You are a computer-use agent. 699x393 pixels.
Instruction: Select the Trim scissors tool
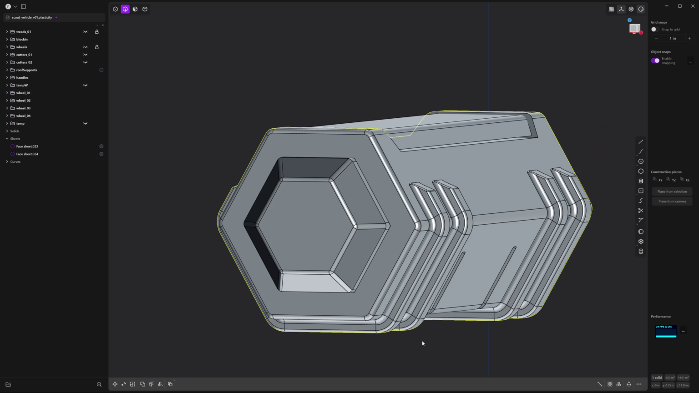click(x=641, y=211)
